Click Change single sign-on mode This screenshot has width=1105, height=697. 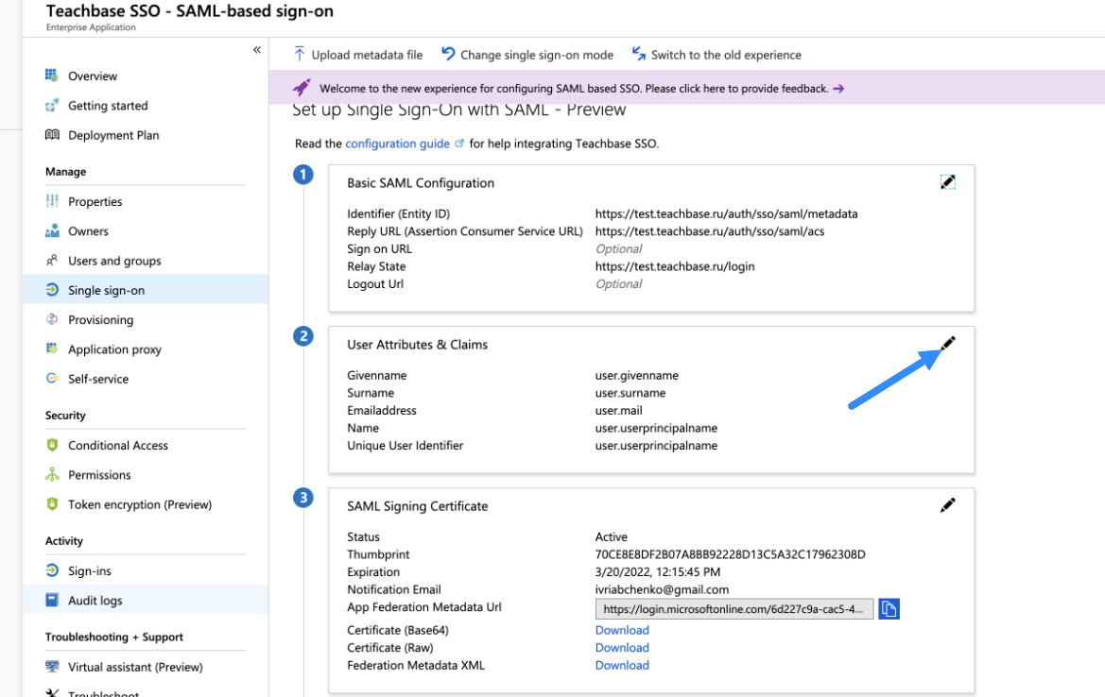pyautogui.click(x=527, y=54)
